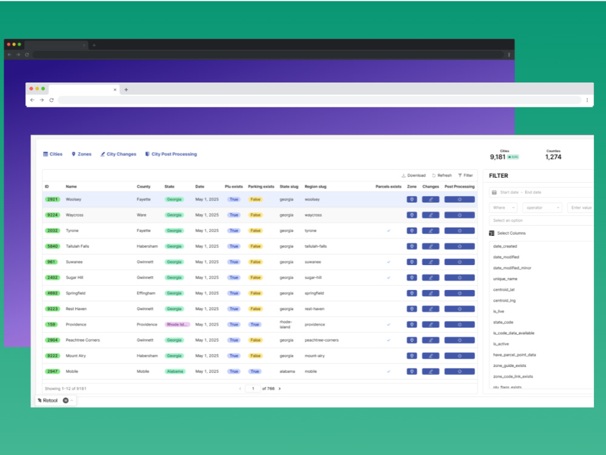Open zone map for Rest Haven row

pyautogui.click(x=411, y=309)
